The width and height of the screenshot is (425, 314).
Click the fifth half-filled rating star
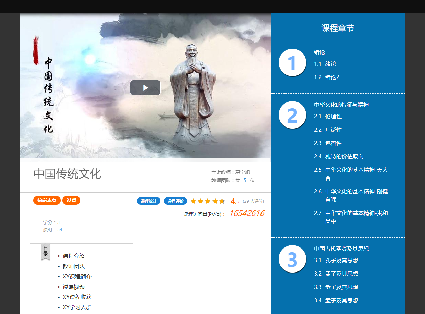222,201
